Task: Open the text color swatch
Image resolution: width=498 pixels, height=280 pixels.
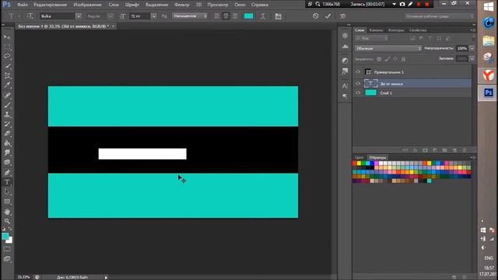Action: (248, 16)
